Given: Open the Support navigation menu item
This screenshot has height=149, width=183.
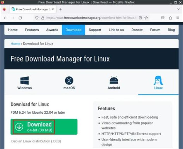Looking at the screenshot, I should pos(95,30).
